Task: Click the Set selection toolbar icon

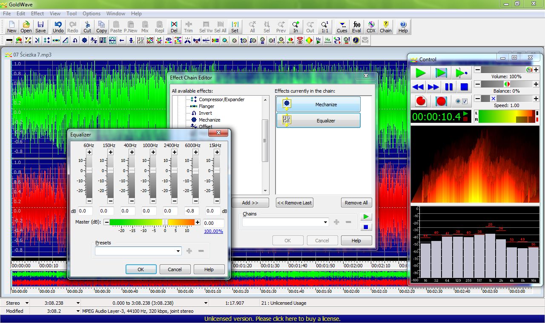Action: point(235,27)
